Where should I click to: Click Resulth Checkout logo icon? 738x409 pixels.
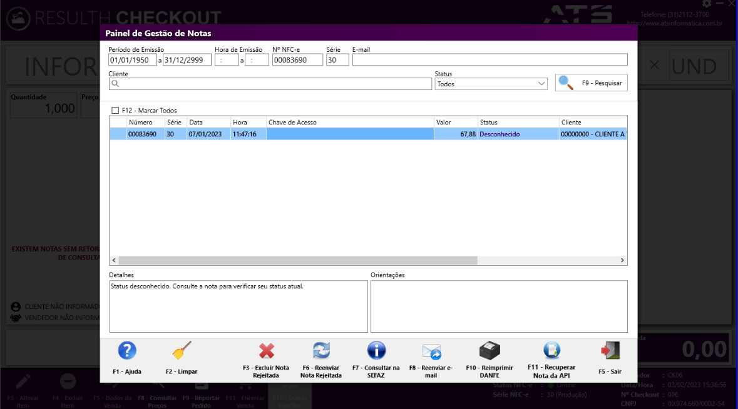coord(18,18)
